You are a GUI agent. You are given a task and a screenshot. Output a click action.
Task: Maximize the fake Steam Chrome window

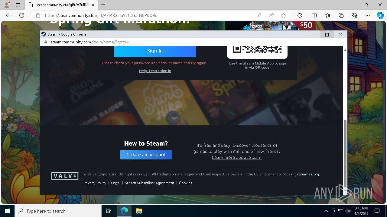point(327,35)
